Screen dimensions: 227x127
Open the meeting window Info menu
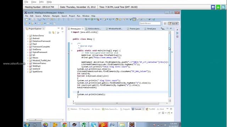(x=41, y=2)
